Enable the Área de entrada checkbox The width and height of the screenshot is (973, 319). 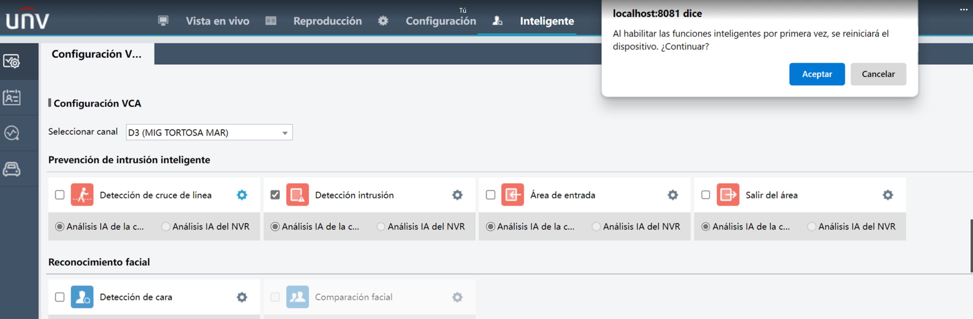490,195
